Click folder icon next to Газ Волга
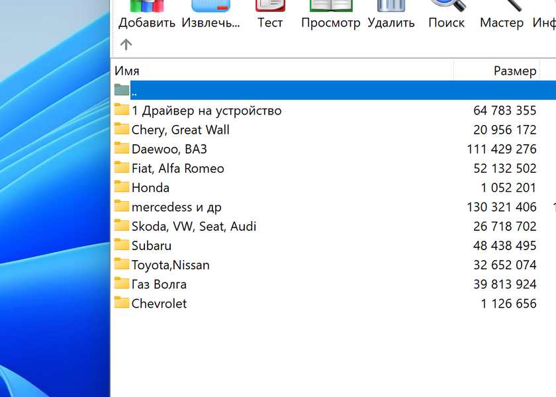Screen dimensions: 556x397 pyautogui.click(x=122, y=283)
